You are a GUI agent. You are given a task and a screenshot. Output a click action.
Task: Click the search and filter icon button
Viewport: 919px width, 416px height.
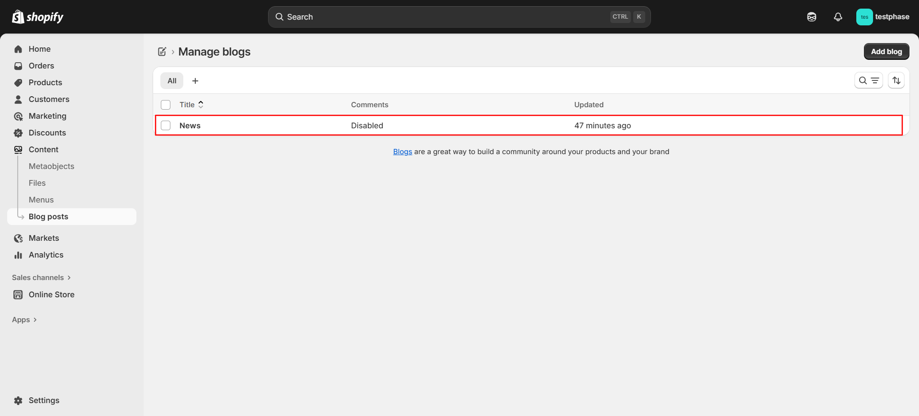(x=868, y=80)
